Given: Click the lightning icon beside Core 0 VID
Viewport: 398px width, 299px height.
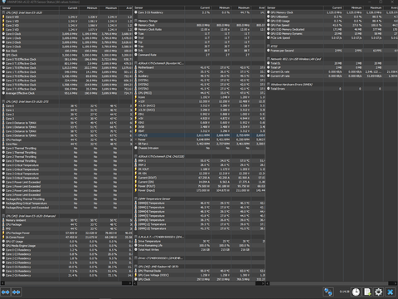Looking at the screenshot, I should point(3,17).
